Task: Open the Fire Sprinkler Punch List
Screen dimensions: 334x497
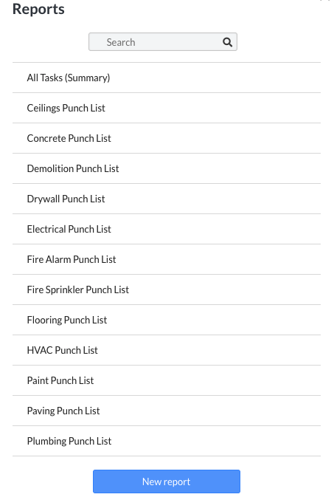Action: click(x=167, y=289)
